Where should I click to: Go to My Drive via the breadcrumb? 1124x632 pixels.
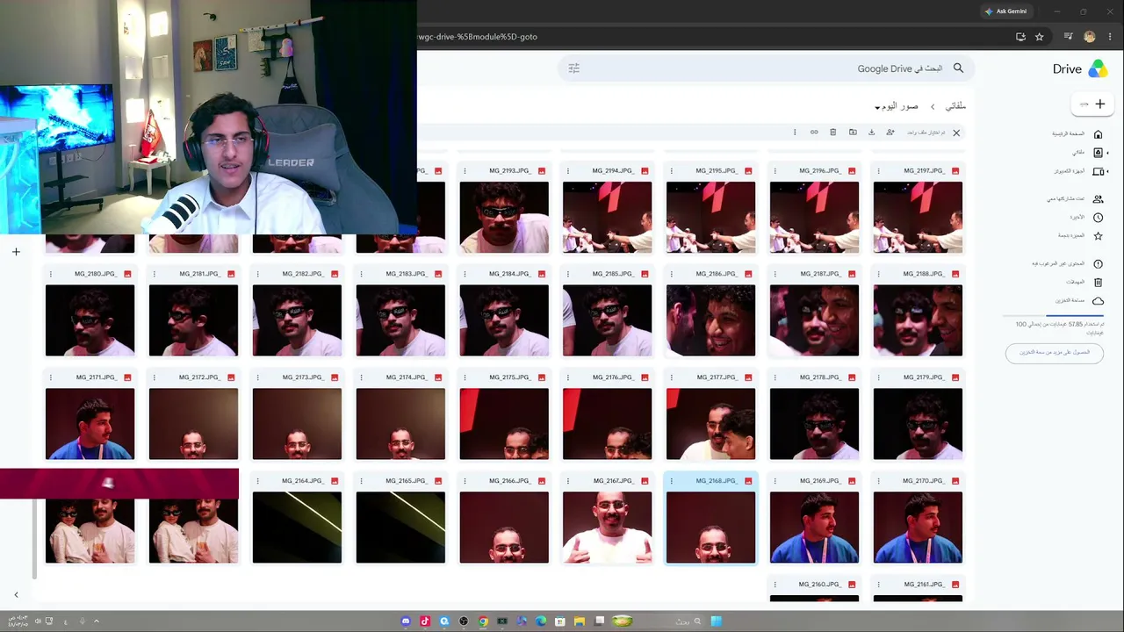[955, 106]
